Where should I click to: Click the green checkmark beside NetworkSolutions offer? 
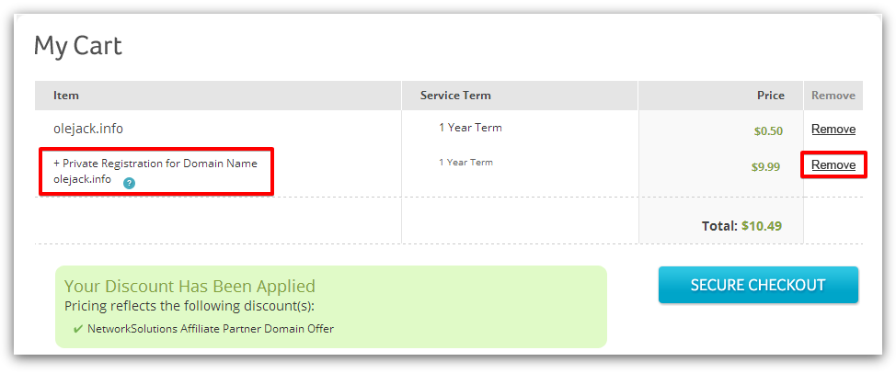click(x=78, y=329)
